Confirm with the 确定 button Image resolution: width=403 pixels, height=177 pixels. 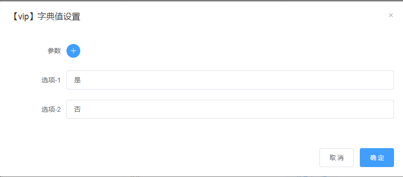coord(377,158)
